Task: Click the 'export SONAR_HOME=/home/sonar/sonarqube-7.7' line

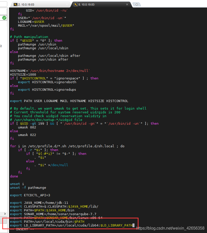Action: tap(53, 214)
